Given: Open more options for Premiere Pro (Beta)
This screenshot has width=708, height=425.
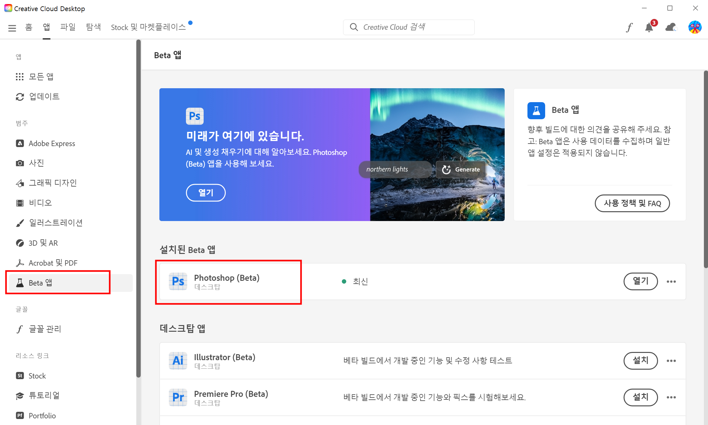Looking at the screenshot, I should [x=671, y=397].
